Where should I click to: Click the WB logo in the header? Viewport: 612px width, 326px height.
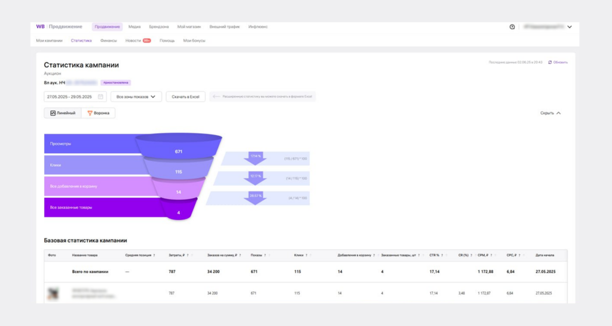40,27
